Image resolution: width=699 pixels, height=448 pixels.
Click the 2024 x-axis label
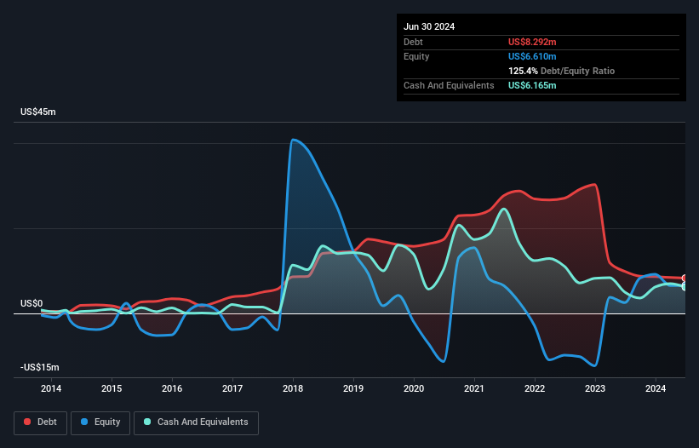pos(656,388)
